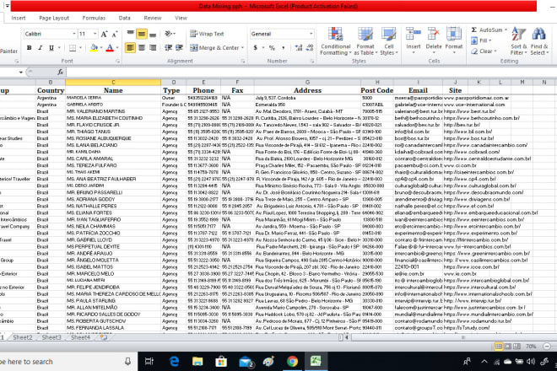The height and width of the screenshot is (371, 557).
Task: Click zoom out minus button
Action: point(547,347)
